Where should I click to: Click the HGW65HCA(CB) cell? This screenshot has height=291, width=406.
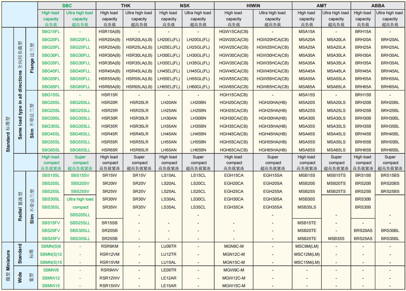coord(273,87)
